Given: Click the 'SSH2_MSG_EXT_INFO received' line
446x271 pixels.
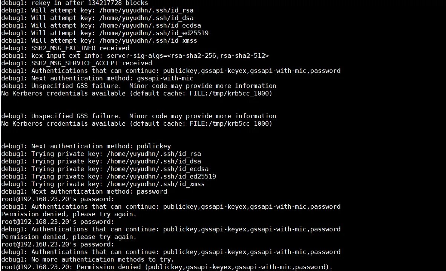Looking at the screenshot, I should (x=65, y=48).
